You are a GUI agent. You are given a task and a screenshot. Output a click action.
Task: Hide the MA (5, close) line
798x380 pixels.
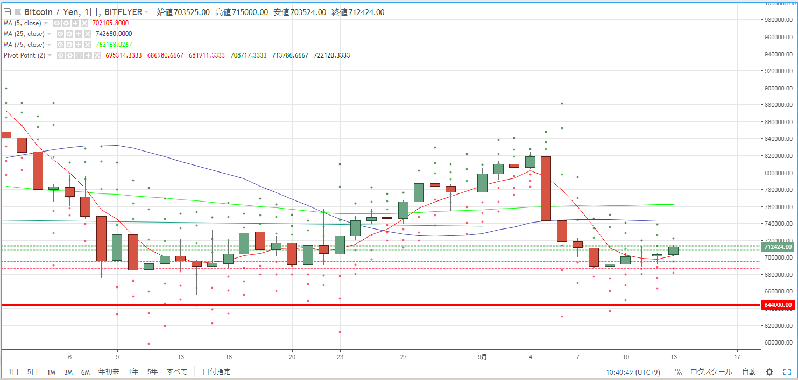point(57,23)
